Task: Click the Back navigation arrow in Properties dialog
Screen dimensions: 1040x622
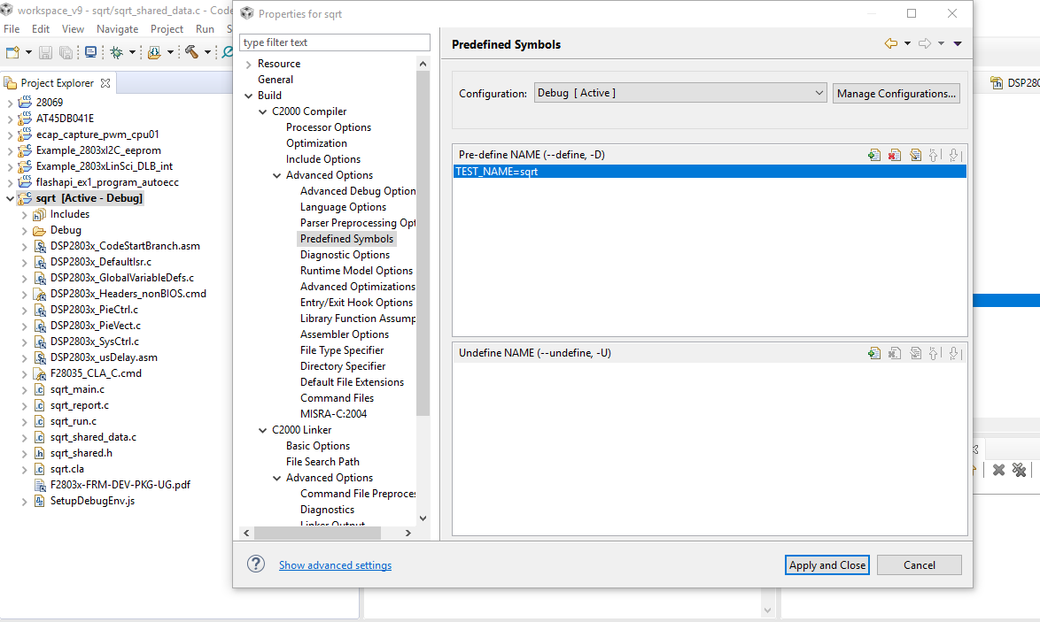Action: tap(891, 43)
